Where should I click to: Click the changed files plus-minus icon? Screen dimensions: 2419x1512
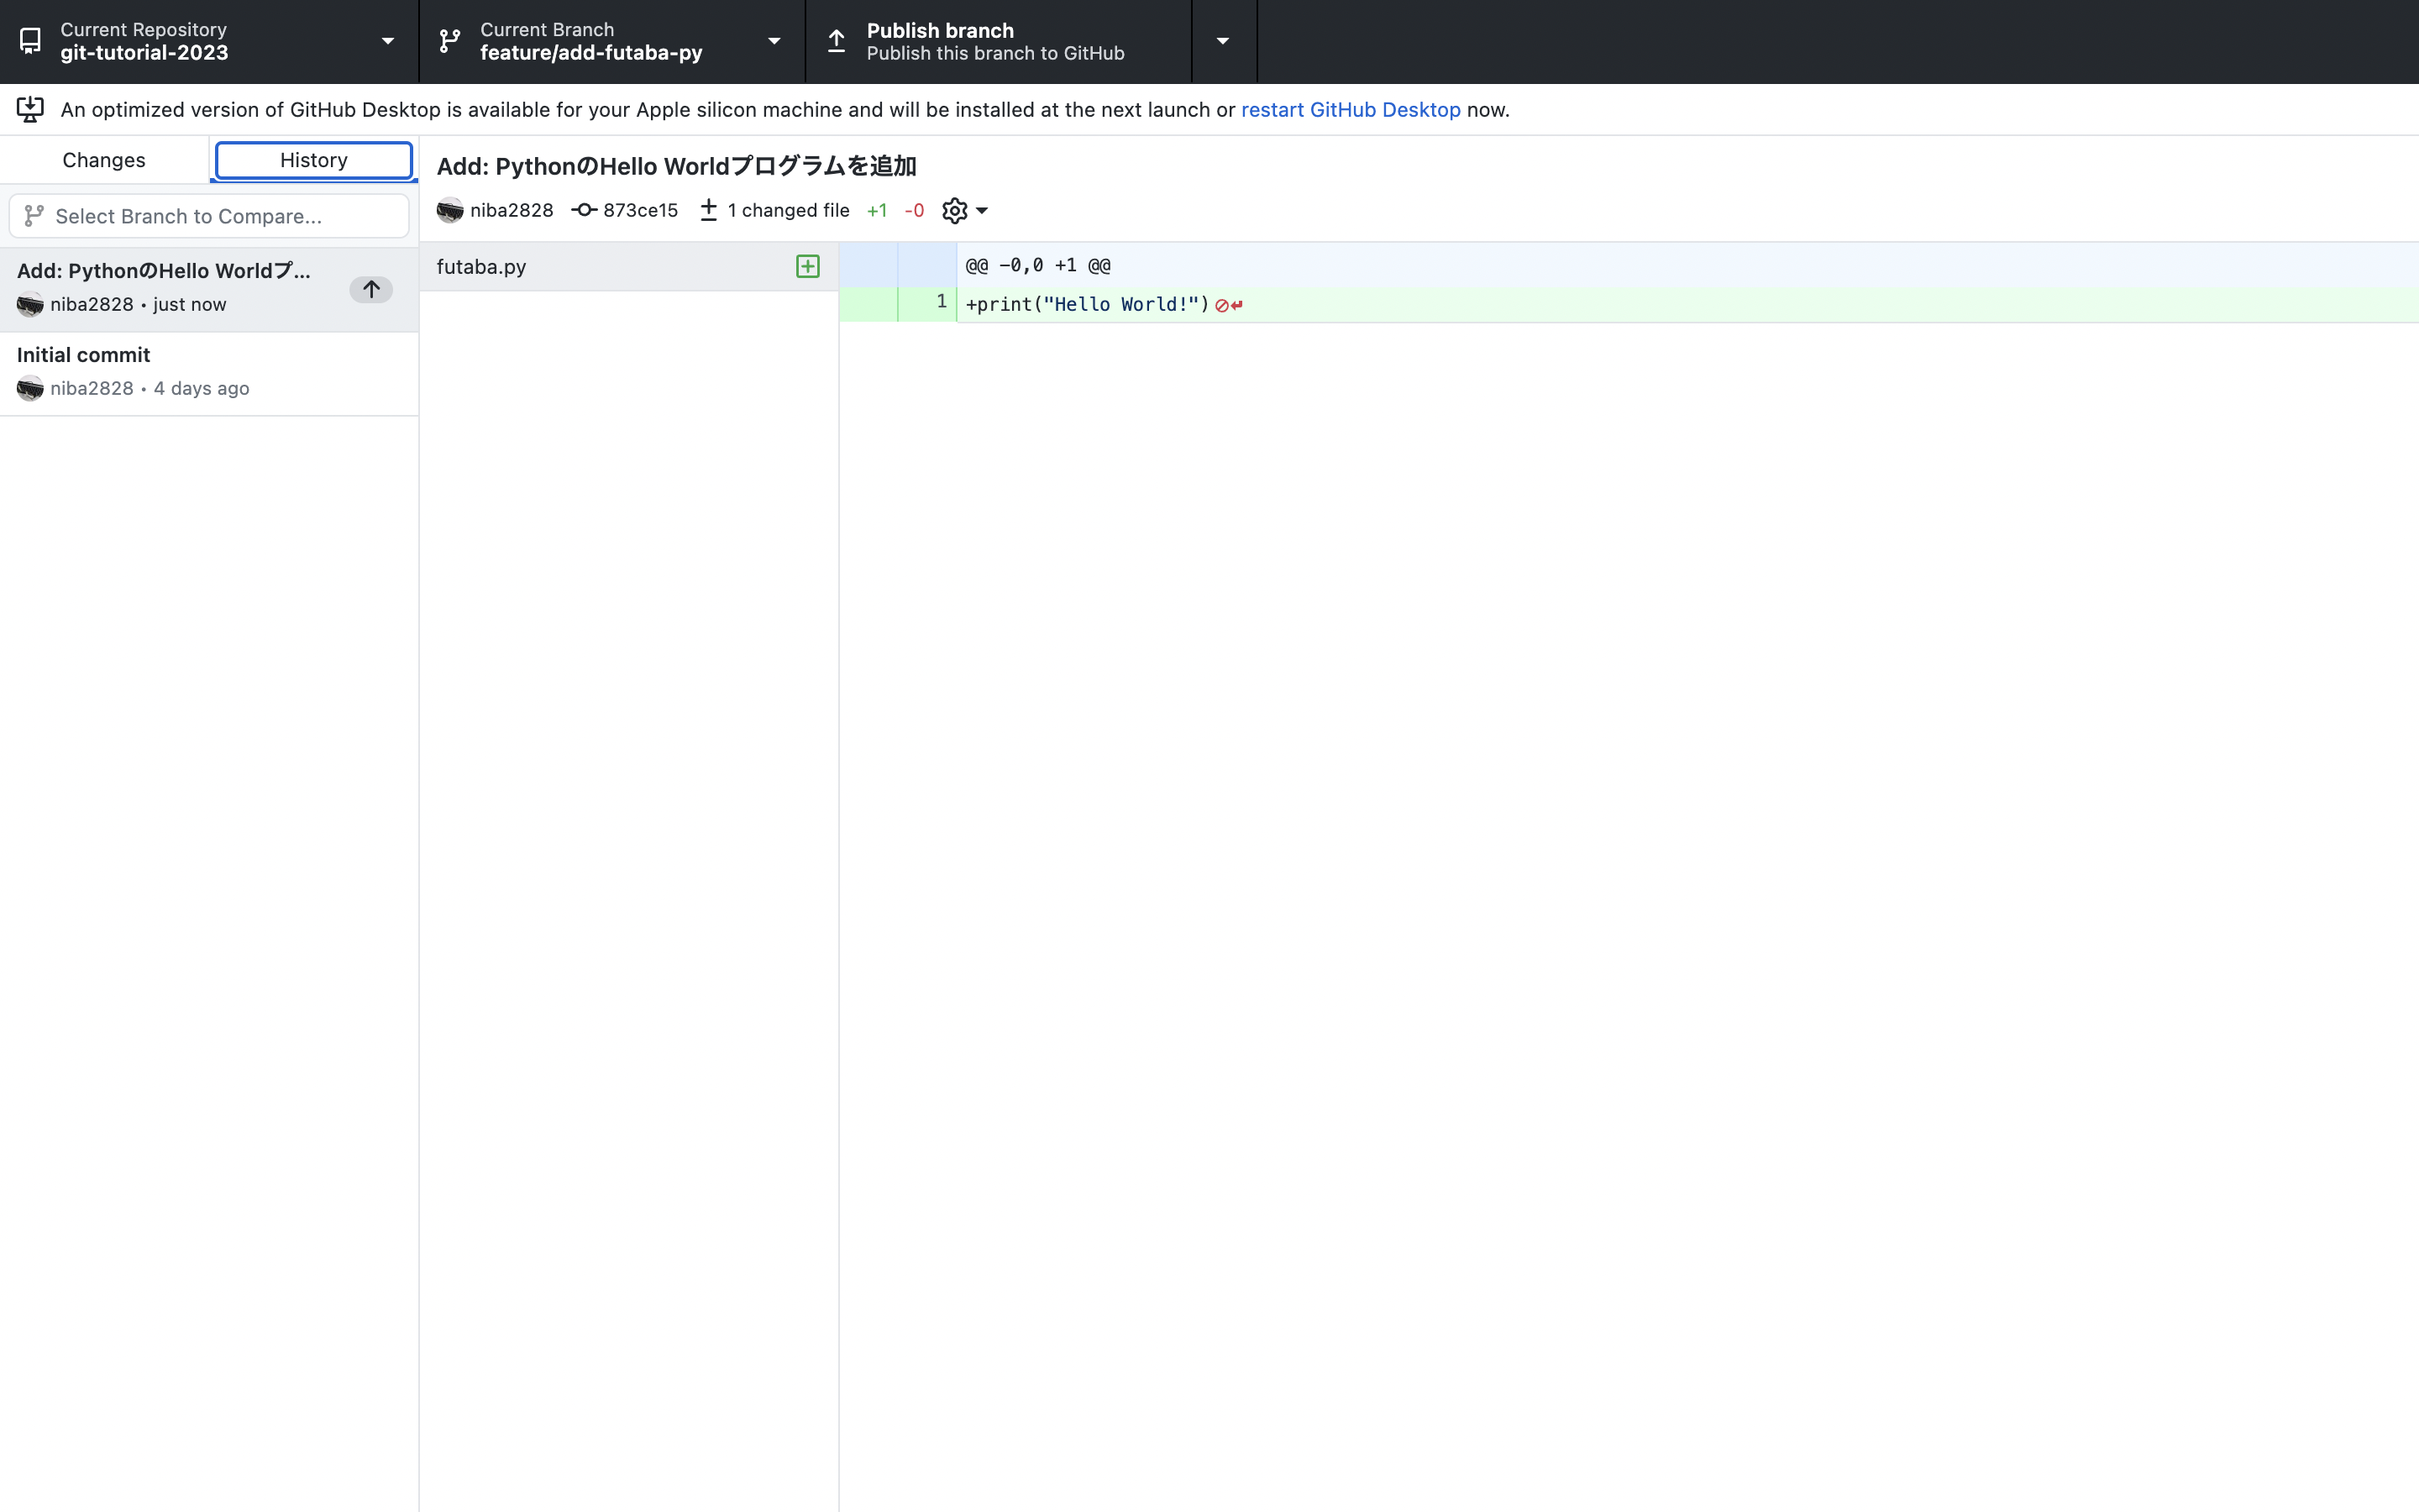point(709,210)
